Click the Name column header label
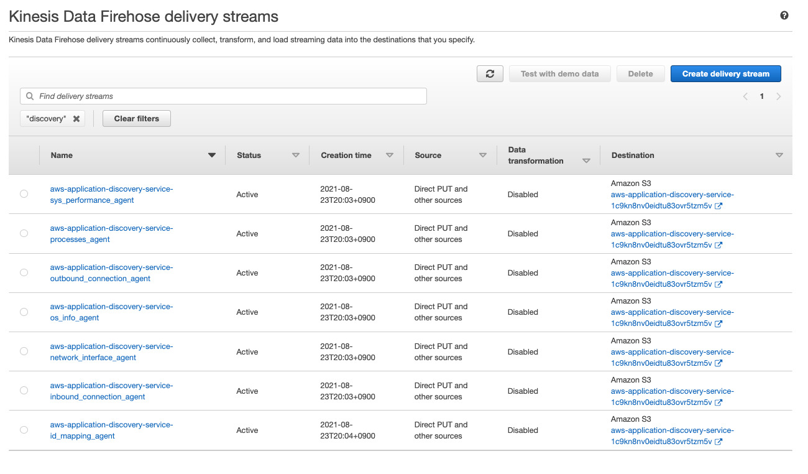This screenshot has width=808, height=474. 62,156
